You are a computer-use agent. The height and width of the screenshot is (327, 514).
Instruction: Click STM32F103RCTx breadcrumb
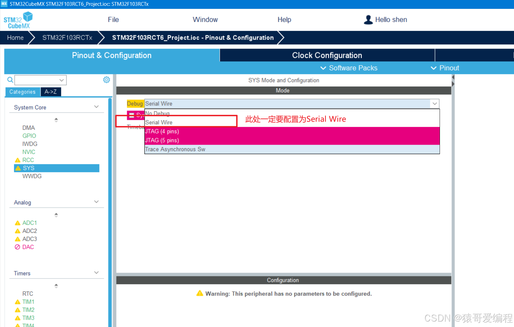point(67,38)
